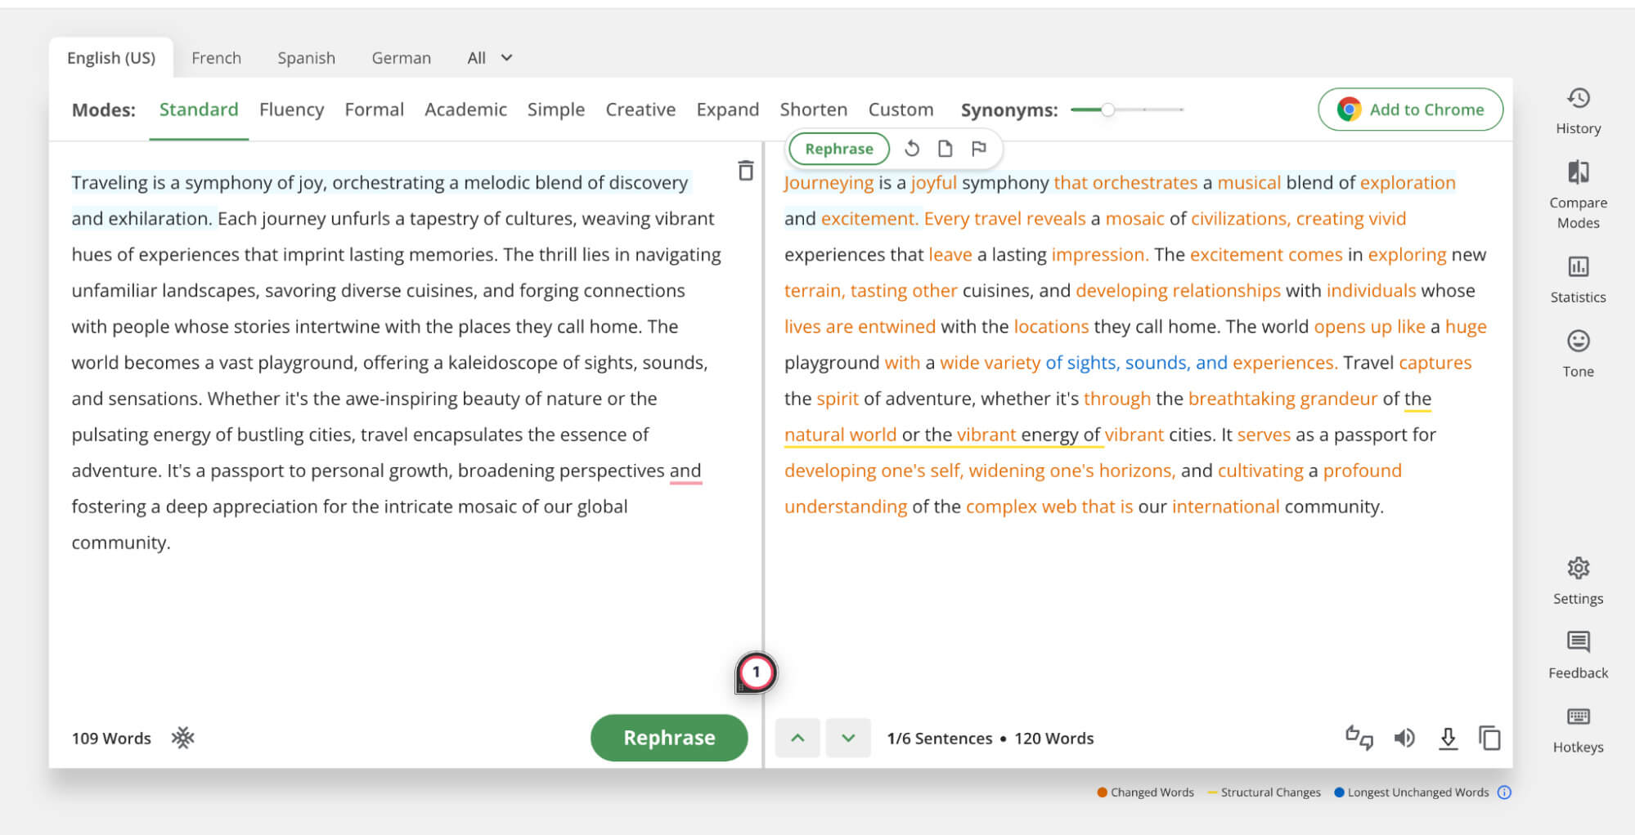
Task: Switch to French language tab
Action: (x=216, y=58)
